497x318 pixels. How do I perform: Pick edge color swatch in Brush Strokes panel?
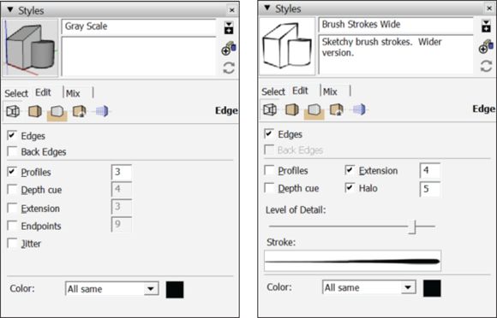tap(432, 288)
